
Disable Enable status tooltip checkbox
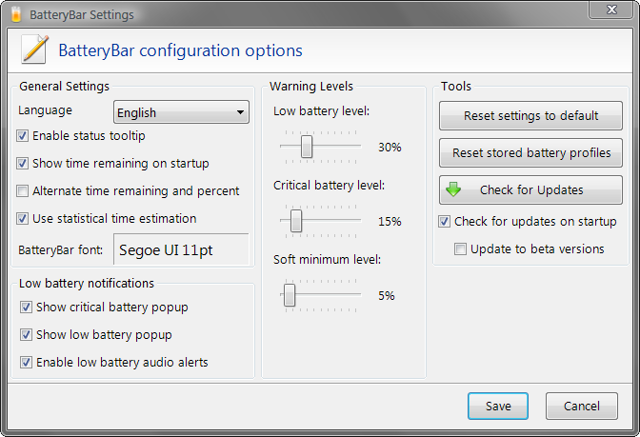coord(23,136)
